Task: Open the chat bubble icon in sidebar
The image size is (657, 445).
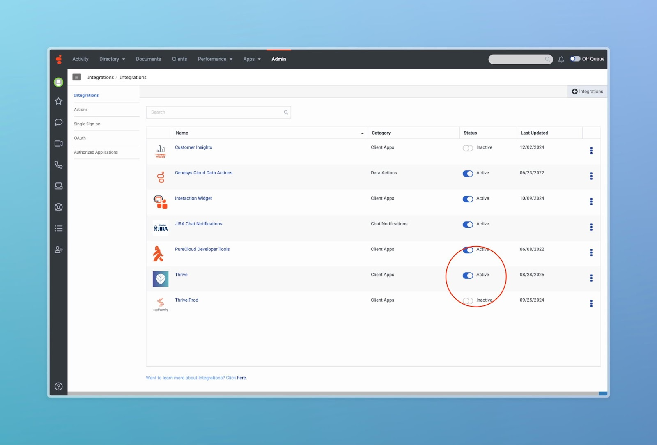Action: coord(59,122)
